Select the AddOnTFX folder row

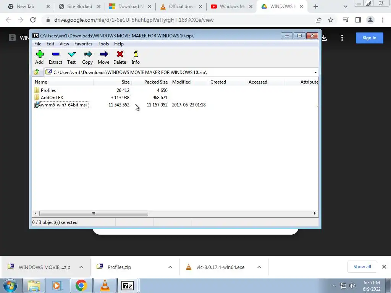[x=52, y=97]
